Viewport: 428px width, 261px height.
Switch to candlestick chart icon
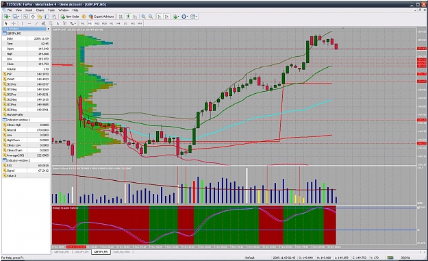tap(128, 16)
